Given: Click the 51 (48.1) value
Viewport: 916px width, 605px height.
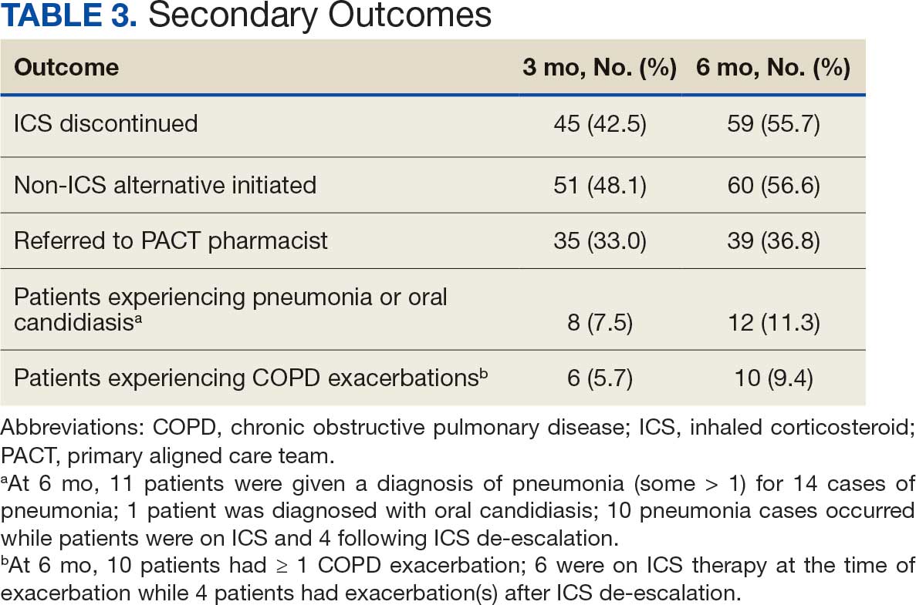Looking at the screenshot, I should (x=600, y=185).
